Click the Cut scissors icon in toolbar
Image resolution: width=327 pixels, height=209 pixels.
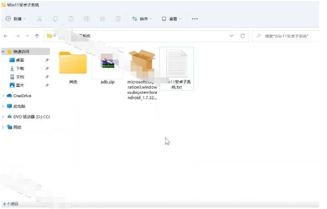pyautogui.click(x=40, y=19)
